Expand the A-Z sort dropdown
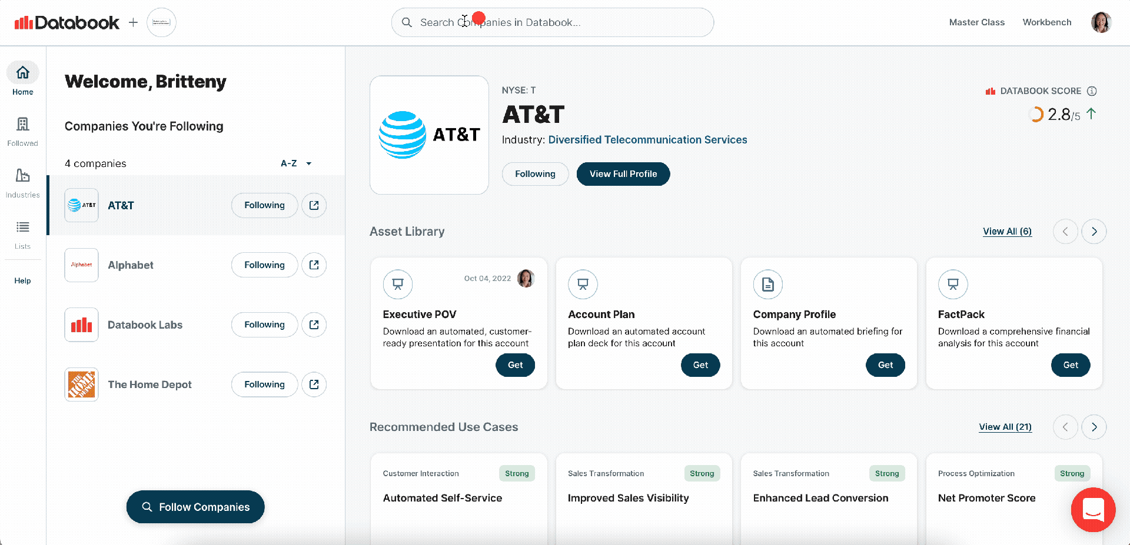Screen dimensions: 1130x545 (x=296, y=163)
